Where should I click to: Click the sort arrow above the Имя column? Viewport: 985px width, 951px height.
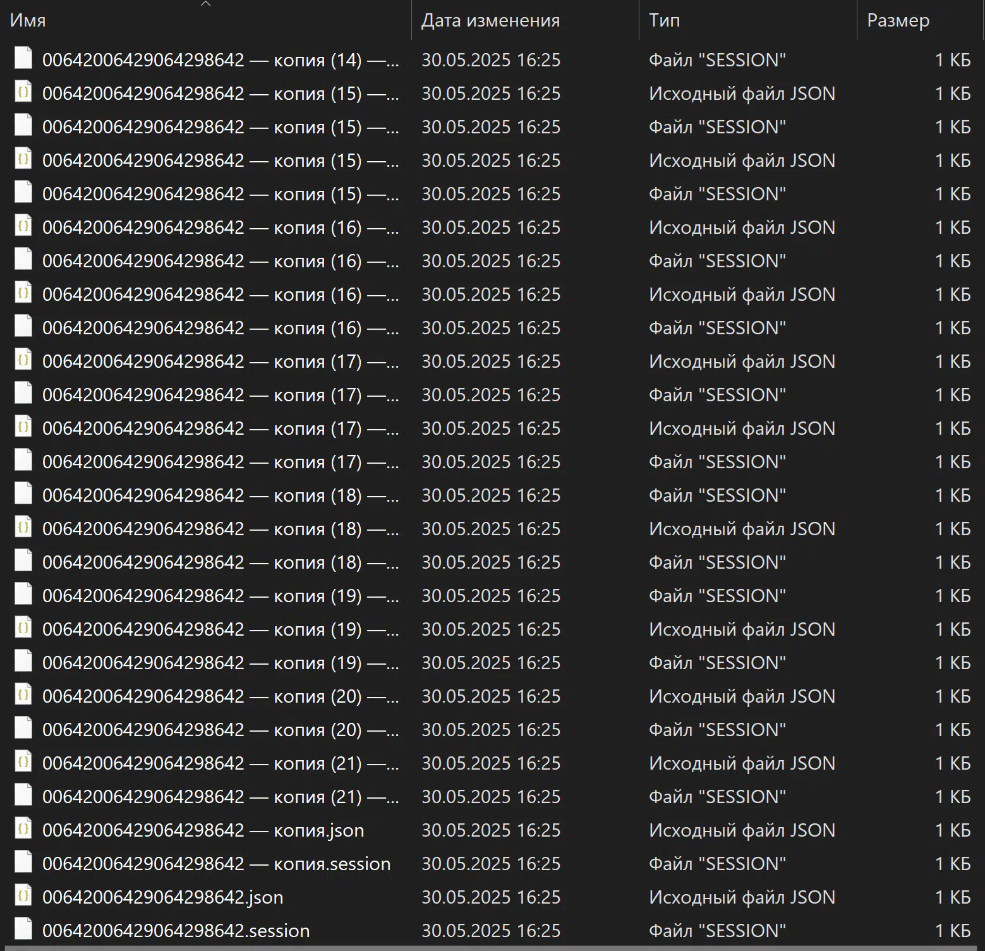205,4
